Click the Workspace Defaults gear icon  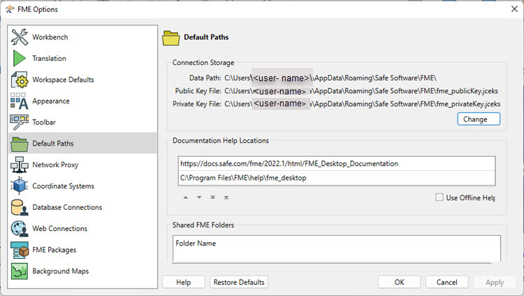20,80
